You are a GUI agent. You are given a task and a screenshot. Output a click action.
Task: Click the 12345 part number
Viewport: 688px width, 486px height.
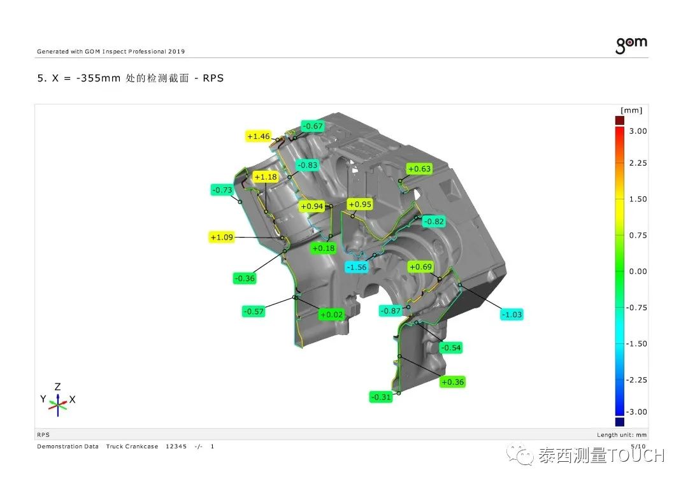click(176, 447)
